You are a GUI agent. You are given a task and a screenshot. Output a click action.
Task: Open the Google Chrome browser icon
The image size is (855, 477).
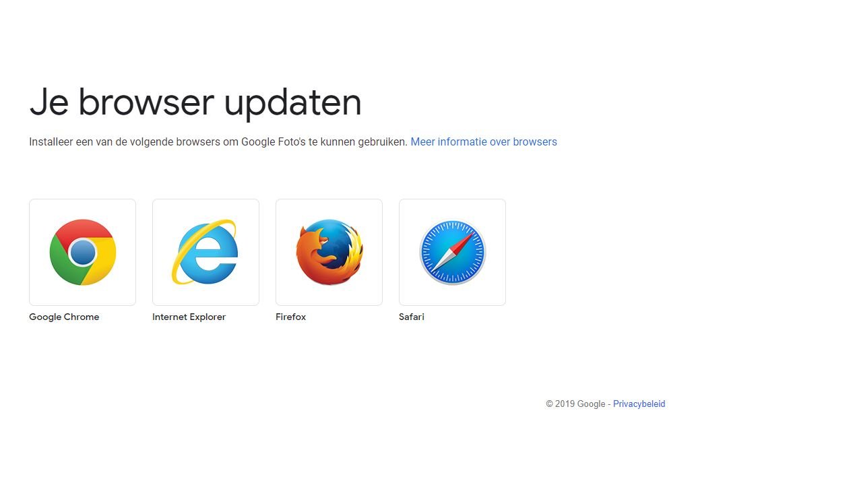[82, 252]
